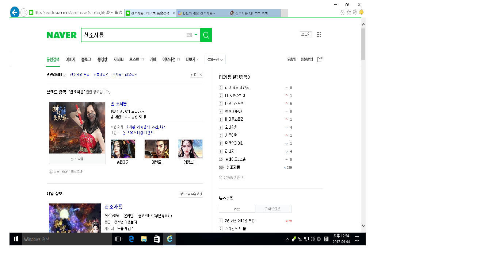Open the browser Home icon
The height and width of the screenshot is (280, 499).
tap(342, 12)
